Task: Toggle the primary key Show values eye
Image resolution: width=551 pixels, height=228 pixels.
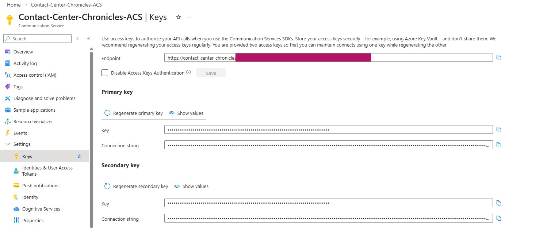Action: 172,113
